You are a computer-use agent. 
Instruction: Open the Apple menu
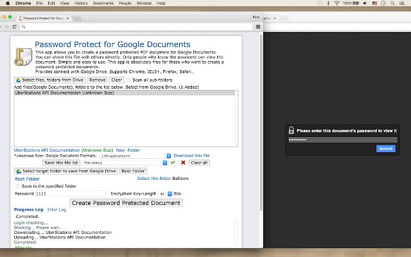click(x=8, y=3)
